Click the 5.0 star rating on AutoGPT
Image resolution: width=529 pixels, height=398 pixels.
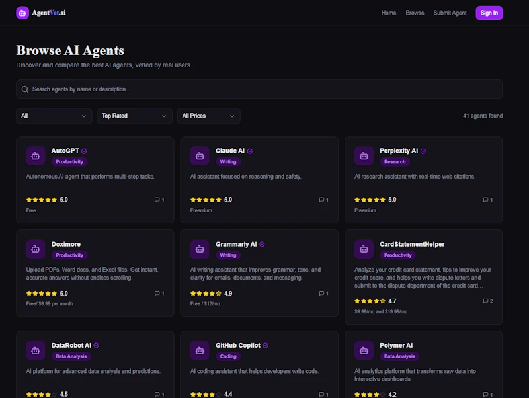(x=47, y=200)
